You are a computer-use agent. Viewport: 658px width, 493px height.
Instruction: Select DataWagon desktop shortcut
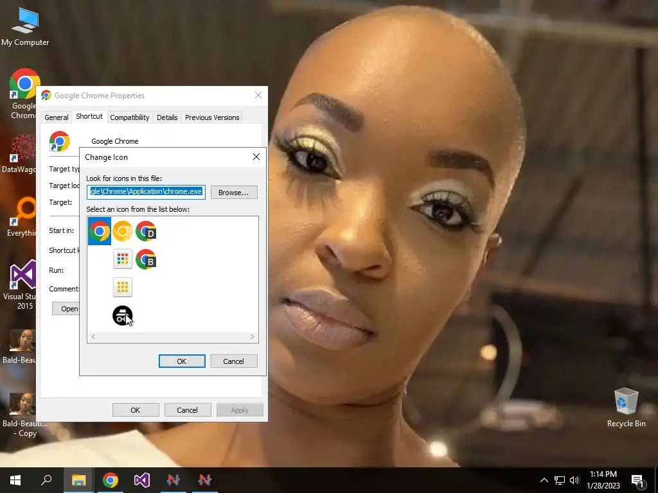(x=19, y=153)
